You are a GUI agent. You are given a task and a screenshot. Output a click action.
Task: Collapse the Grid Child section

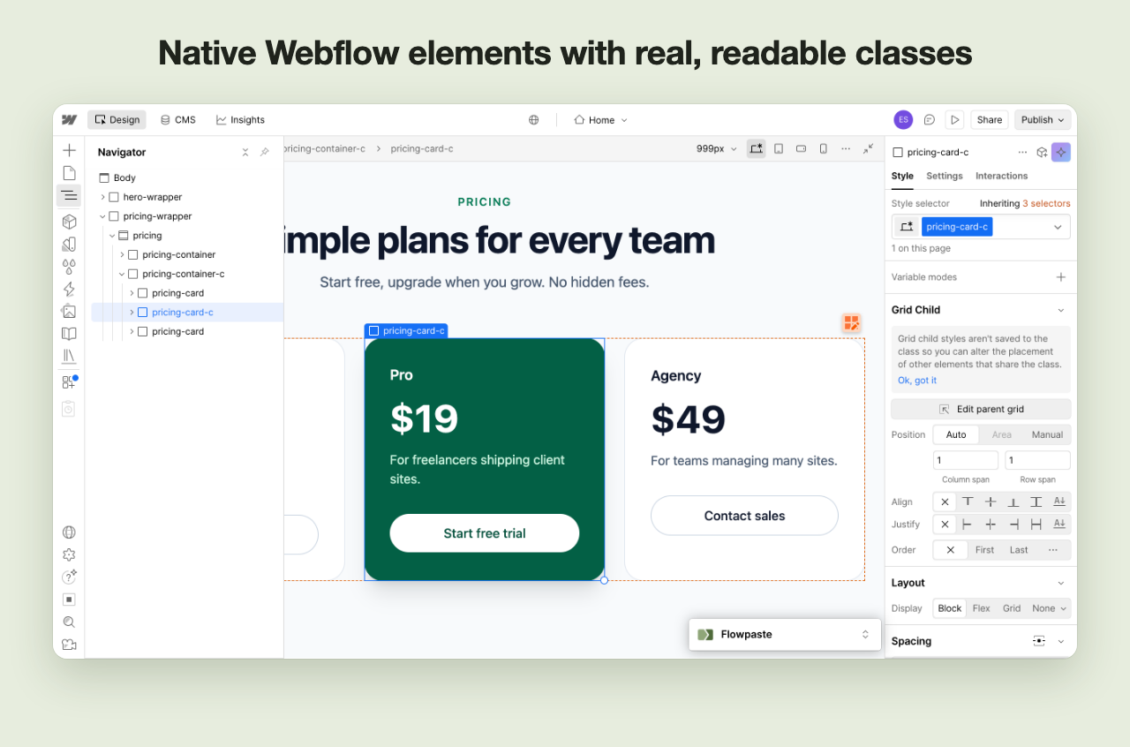[1061, 310]
